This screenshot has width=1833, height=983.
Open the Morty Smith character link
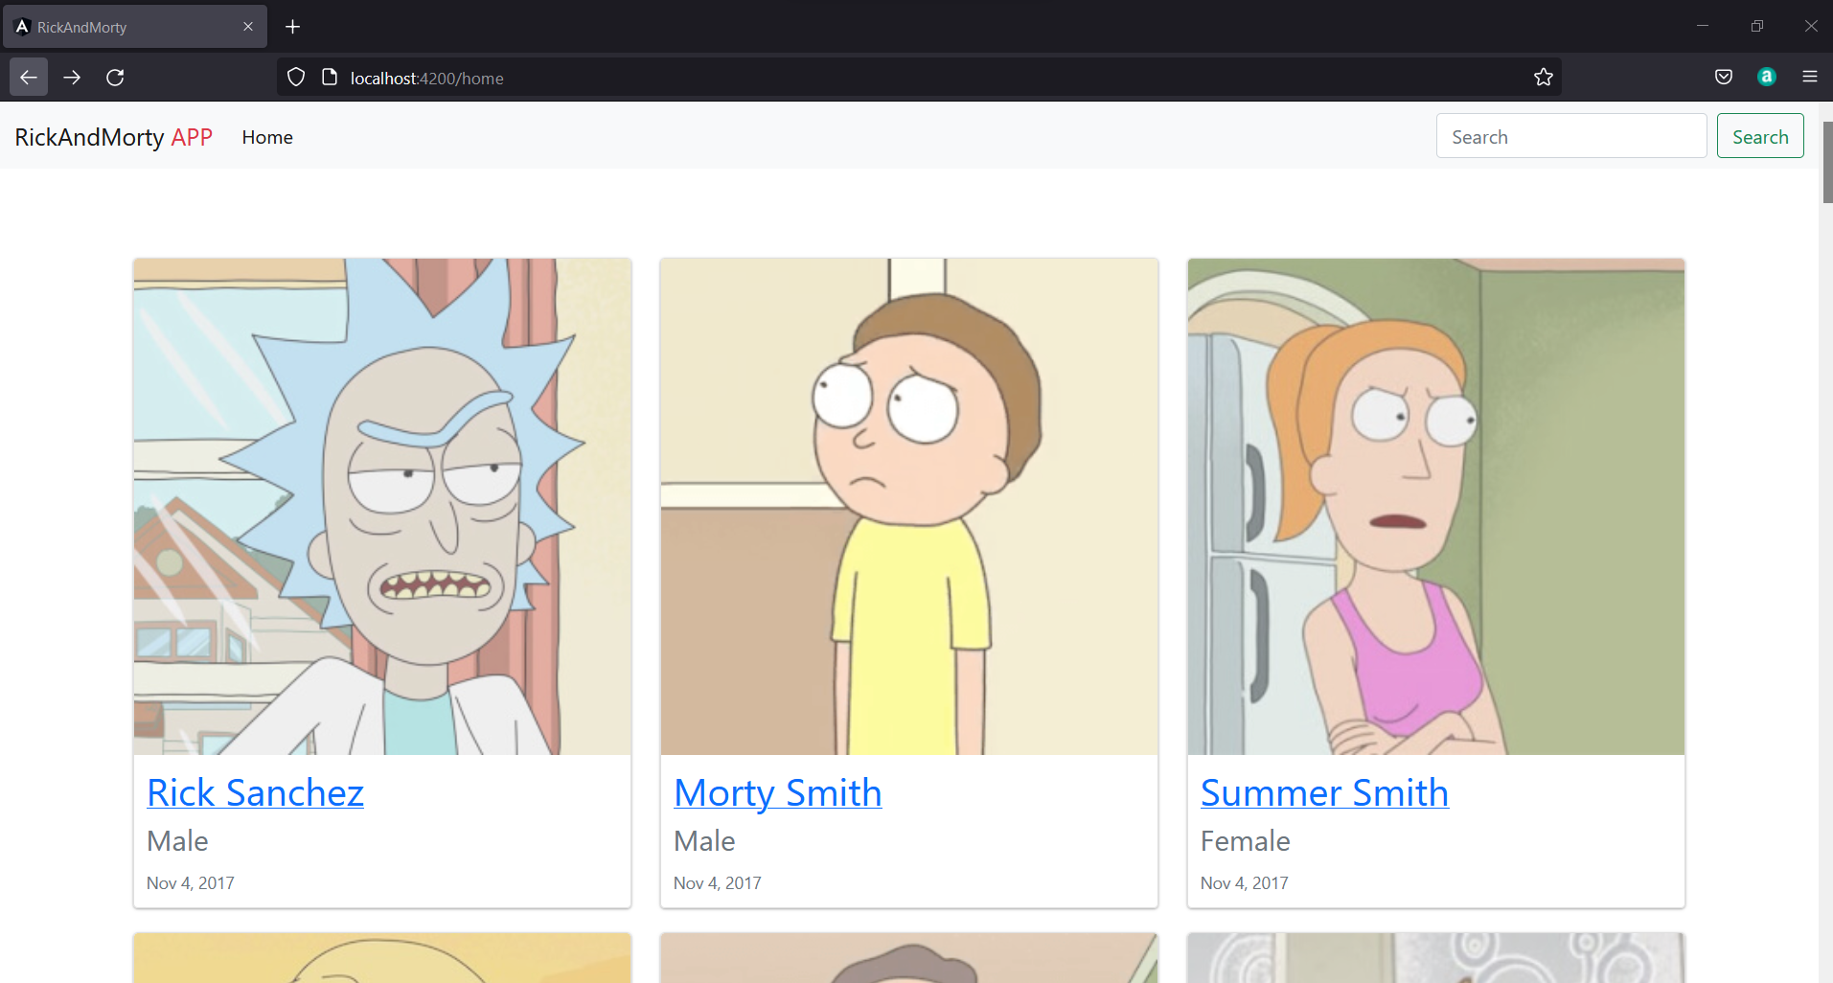click(x=778, y=792)
